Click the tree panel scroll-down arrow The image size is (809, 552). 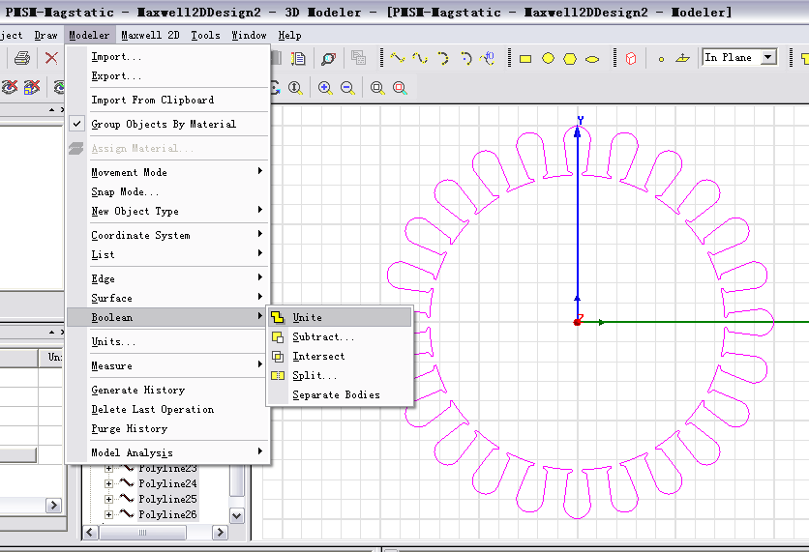point(237,514)
